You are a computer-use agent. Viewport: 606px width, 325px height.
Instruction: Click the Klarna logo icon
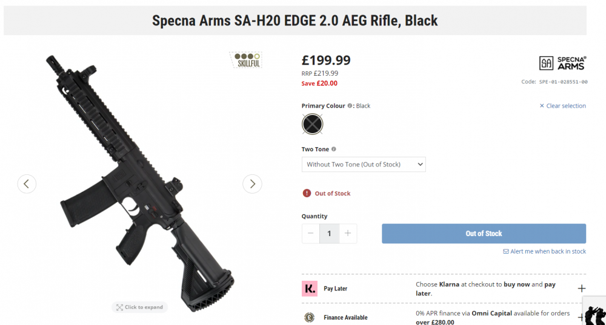pyautogui.click(x=310, y=289)
